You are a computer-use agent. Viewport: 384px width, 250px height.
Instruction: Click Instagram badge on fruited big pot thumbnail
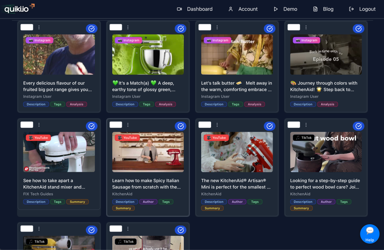click(x=40, y=40)
